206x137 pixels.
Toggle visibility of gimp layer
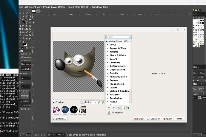tap(194, 97)
